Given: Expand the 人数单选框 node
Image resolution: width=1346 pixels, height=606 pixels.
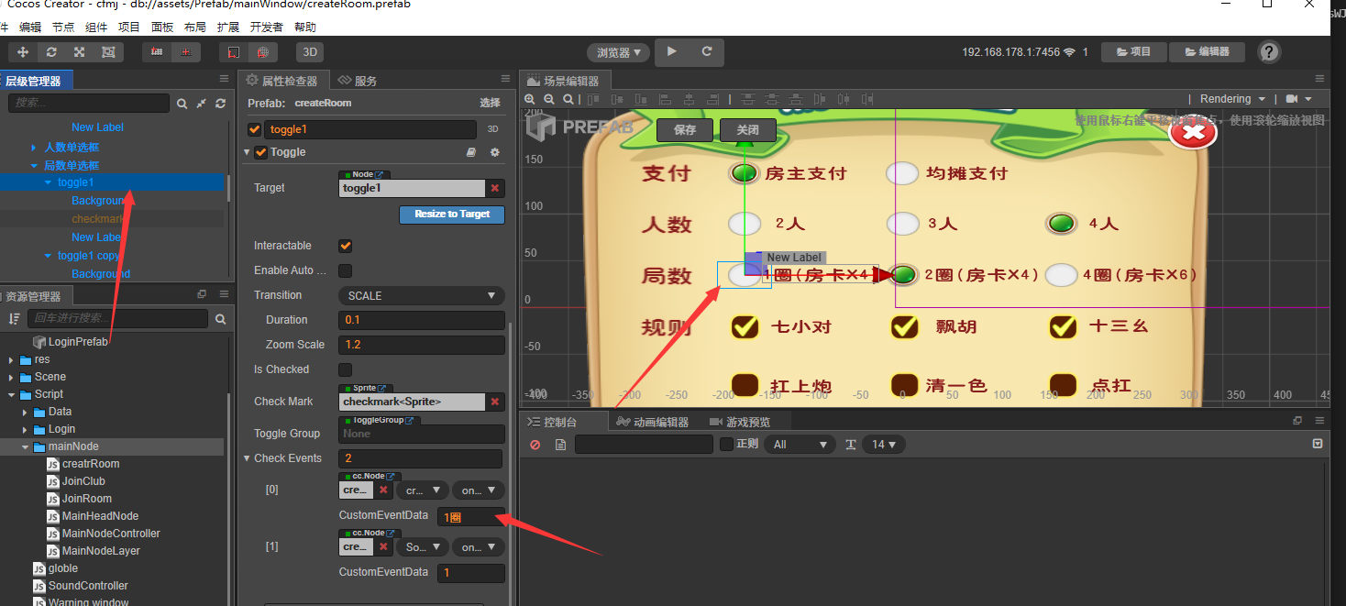Looking at the screenshot, I should click(x=34, y=148).
